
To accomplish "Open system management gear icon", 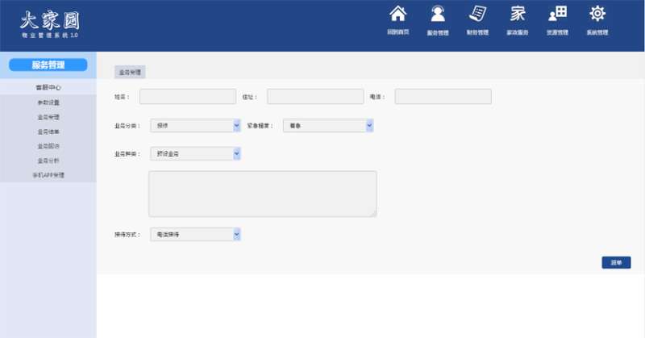I will coord(597,14).
